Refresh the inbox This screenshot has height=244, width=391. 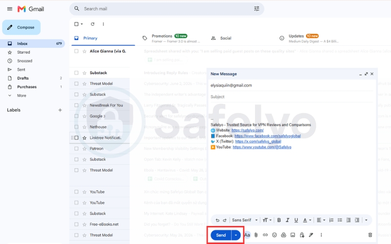click(92, 24)
